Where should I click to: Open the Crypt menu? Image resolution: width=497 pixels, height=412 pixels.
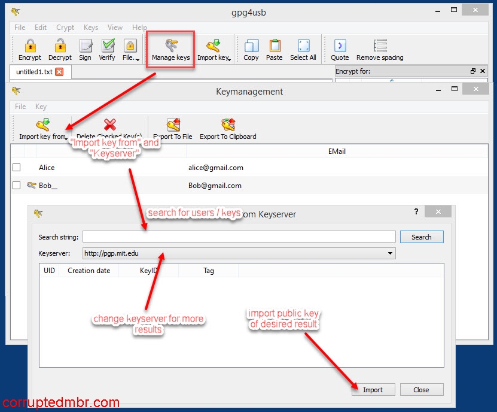(x=65, y=27)
